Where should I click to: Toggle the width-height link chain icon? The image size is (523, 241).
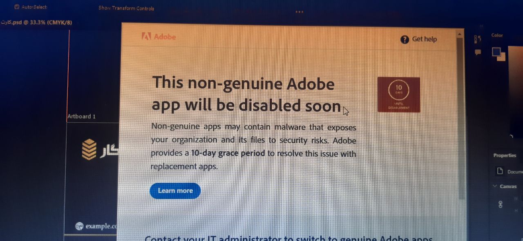coord(501,205)
